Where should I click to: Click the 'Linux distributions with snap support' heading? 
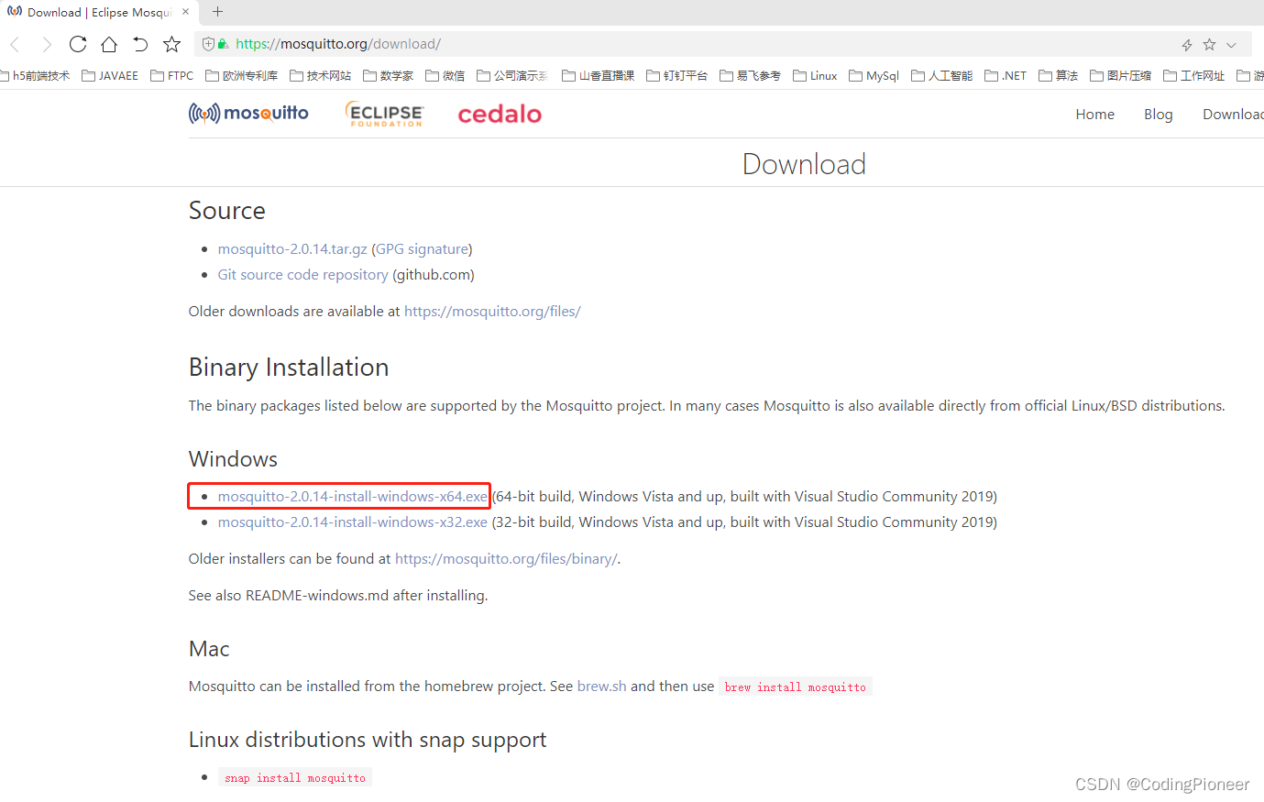pos(368,740)
